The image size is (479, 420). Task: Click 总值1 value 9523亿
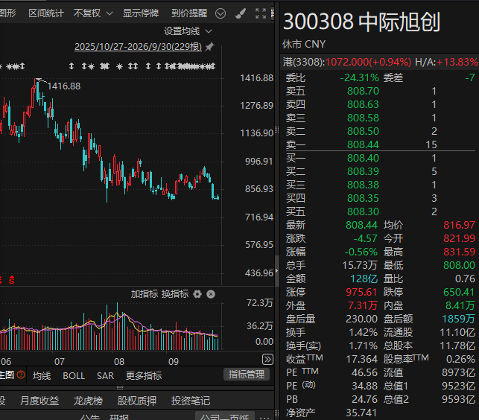[459, 386]
